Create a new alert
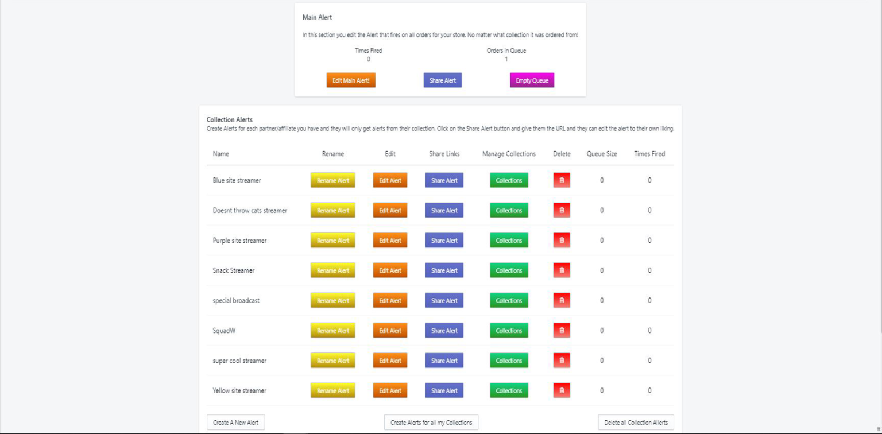Image resolution: width=882 pixels, height=434 pixels. (x=235, y=423)
